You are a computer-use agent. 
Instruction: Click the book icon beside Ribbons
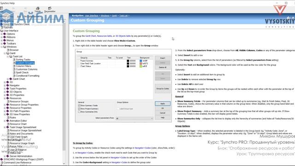[5, 37]
